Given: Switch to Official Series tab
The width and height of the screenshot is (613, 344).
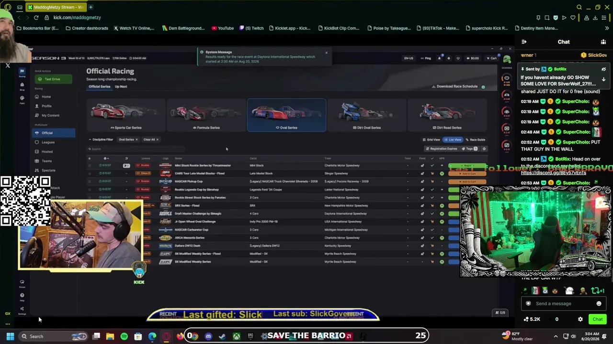Looking at the screenshot, I should coord(99,86).
